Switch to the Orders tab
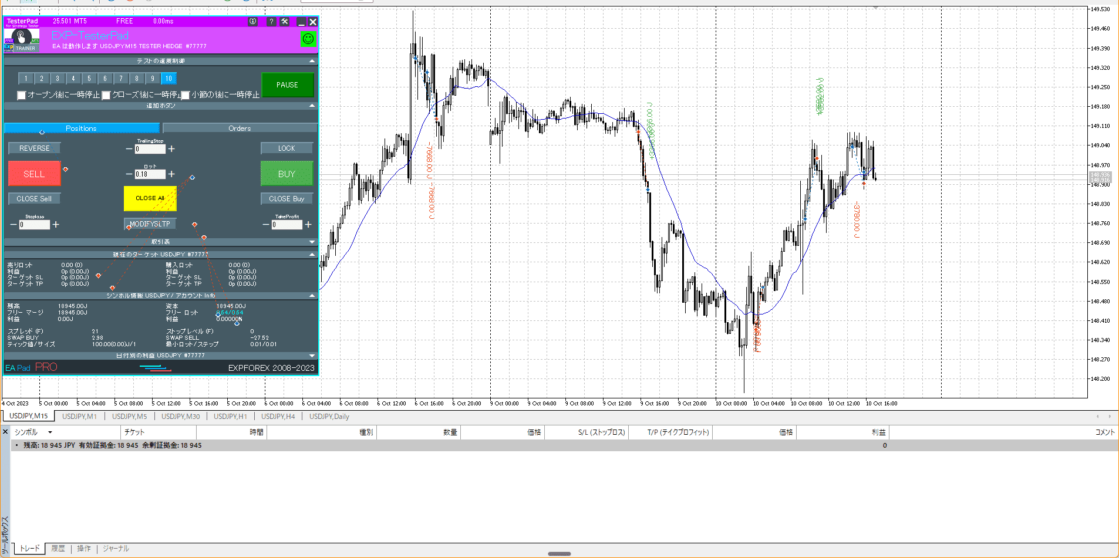This screenshot has height=558, width=1119. 240,128
